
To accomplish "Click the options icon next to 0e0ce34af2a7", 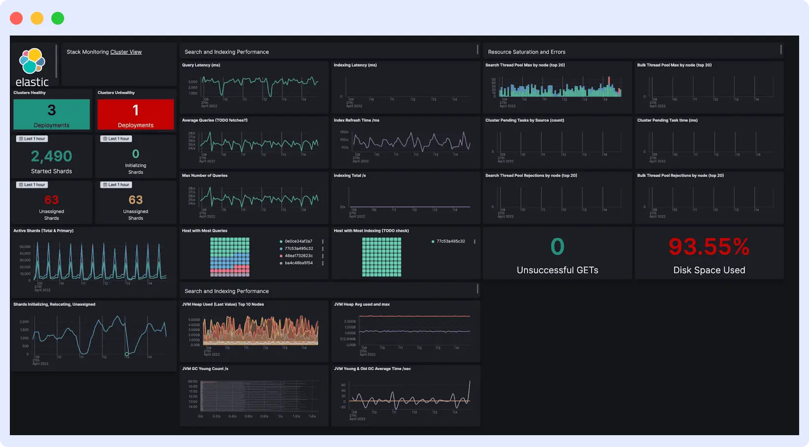I will coord(323,241).
